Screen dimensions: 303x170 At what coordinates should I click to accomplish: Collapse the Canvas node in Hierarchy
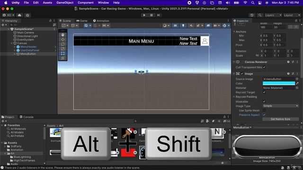(11, 43)
